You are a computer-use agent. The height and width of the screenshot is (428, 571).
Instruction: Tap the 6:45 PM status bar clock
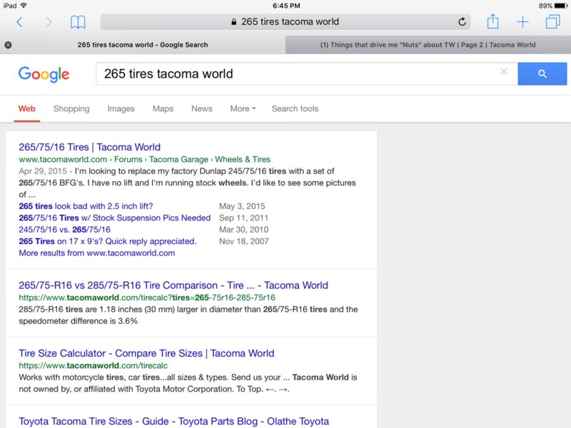[286, 6]
